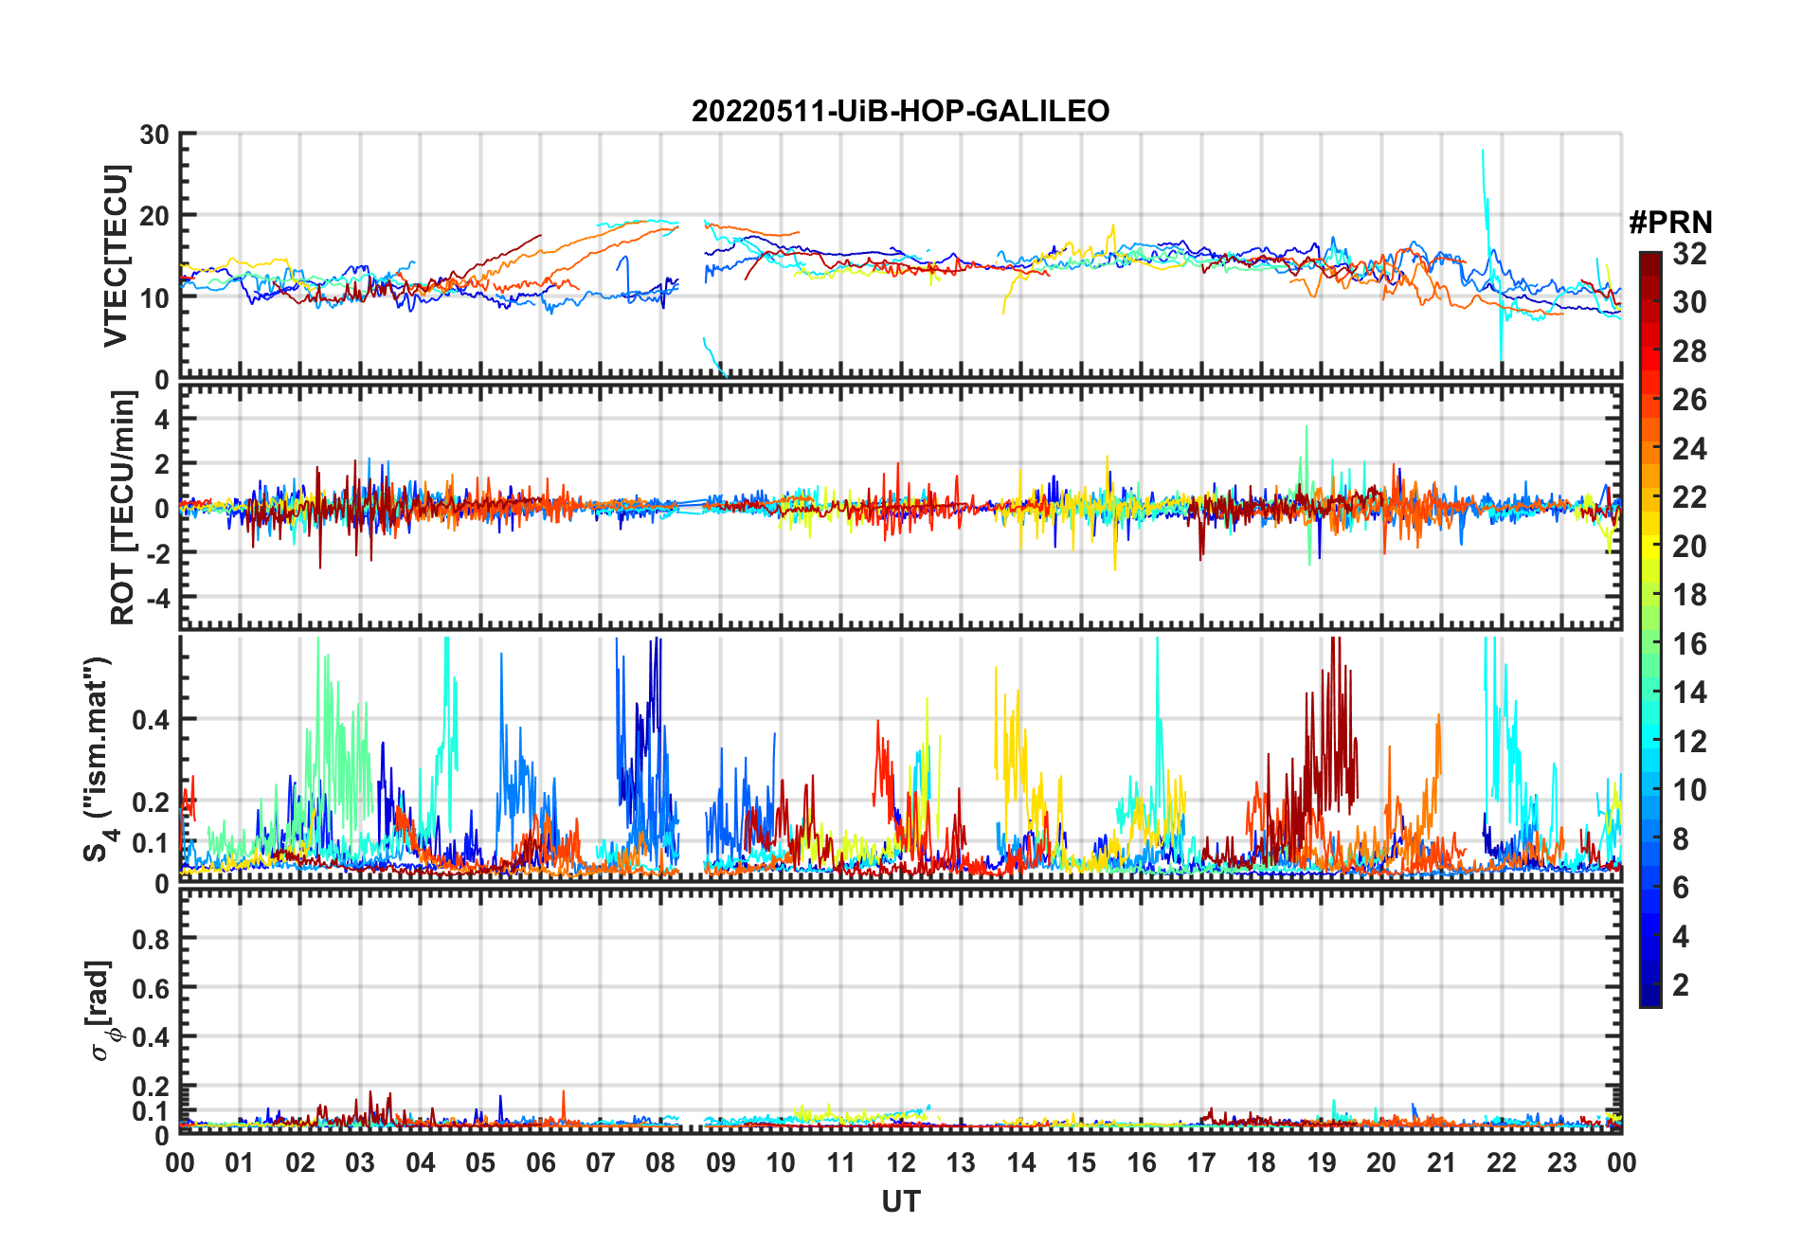
Task: Click the VTEC[TECU] y-axis label
Action: click(116, 257)
